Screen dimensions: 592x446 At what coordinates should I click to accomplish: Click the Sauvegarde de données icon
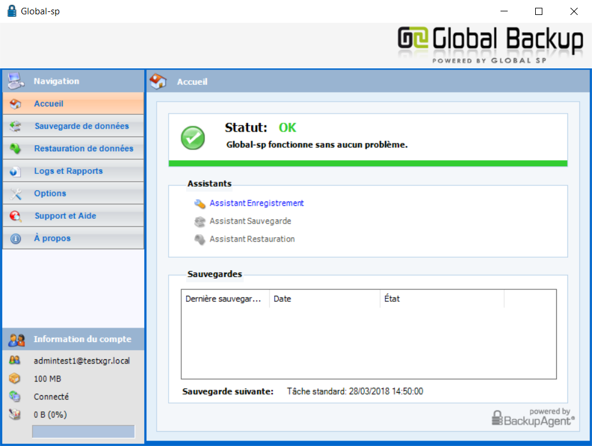(x=16, y=126)
